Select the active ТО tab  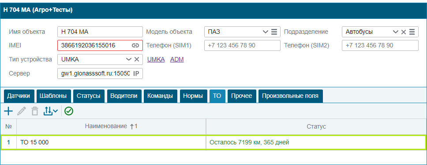(x=217, y=96)
